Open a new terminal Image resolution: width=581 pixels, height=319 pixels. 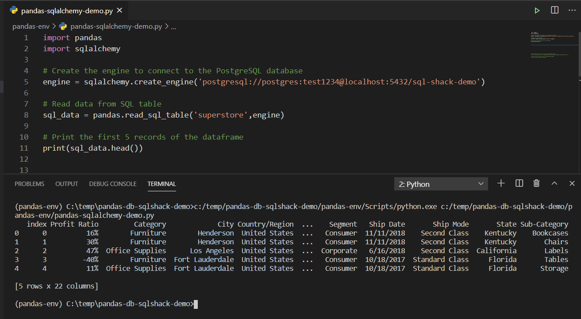[500, 183]
